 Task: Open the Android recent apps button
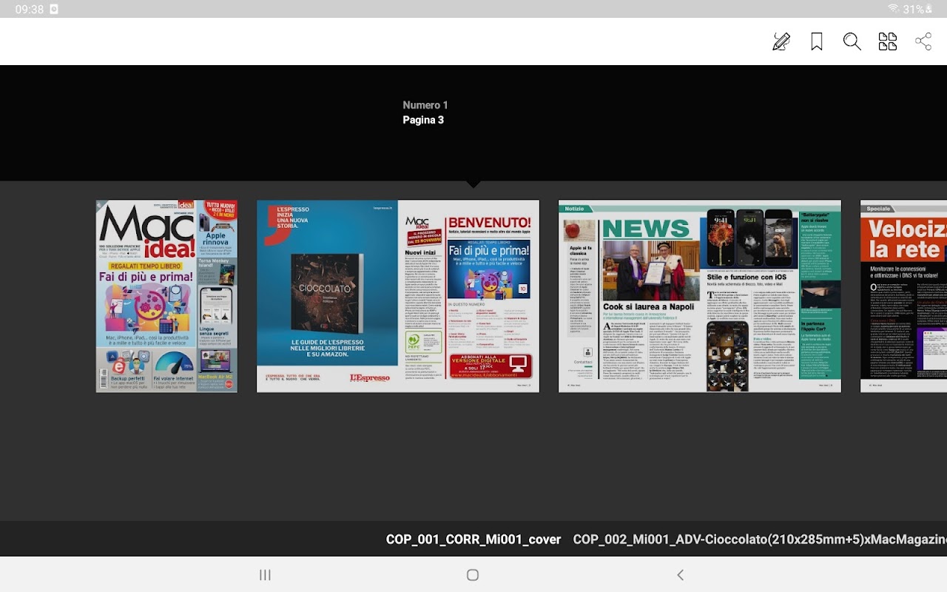point(265,575)
